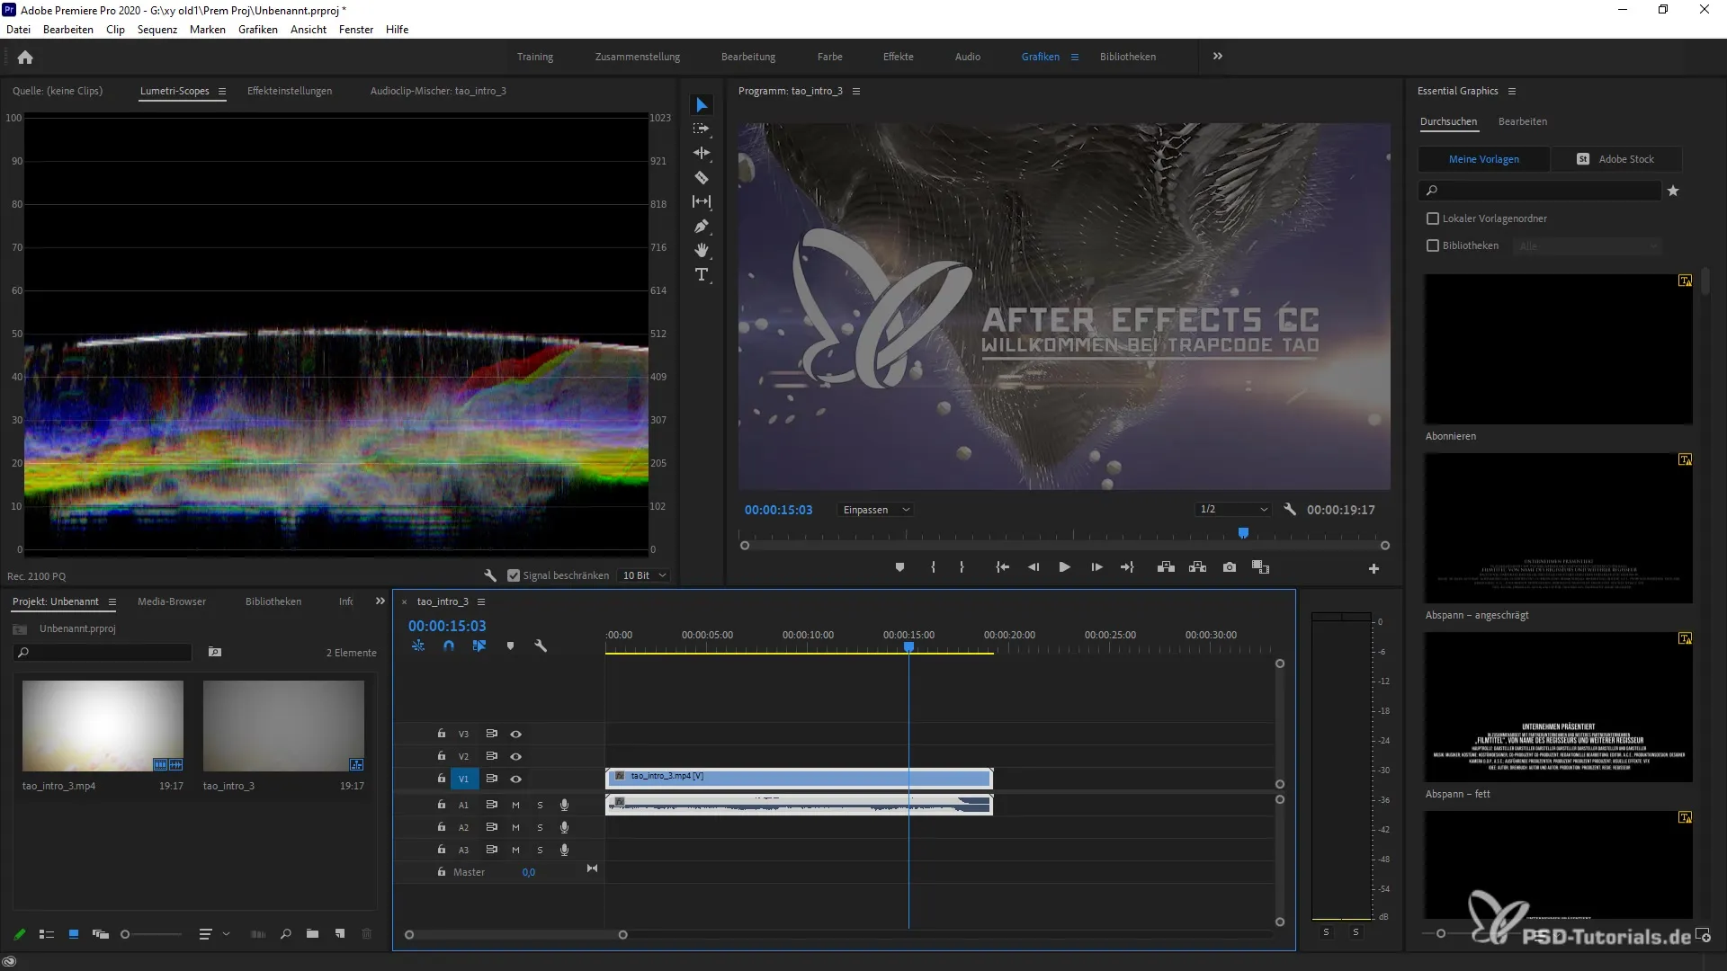
Task: Toggle V1 track visibility eye
Action: tap(515, 779)
